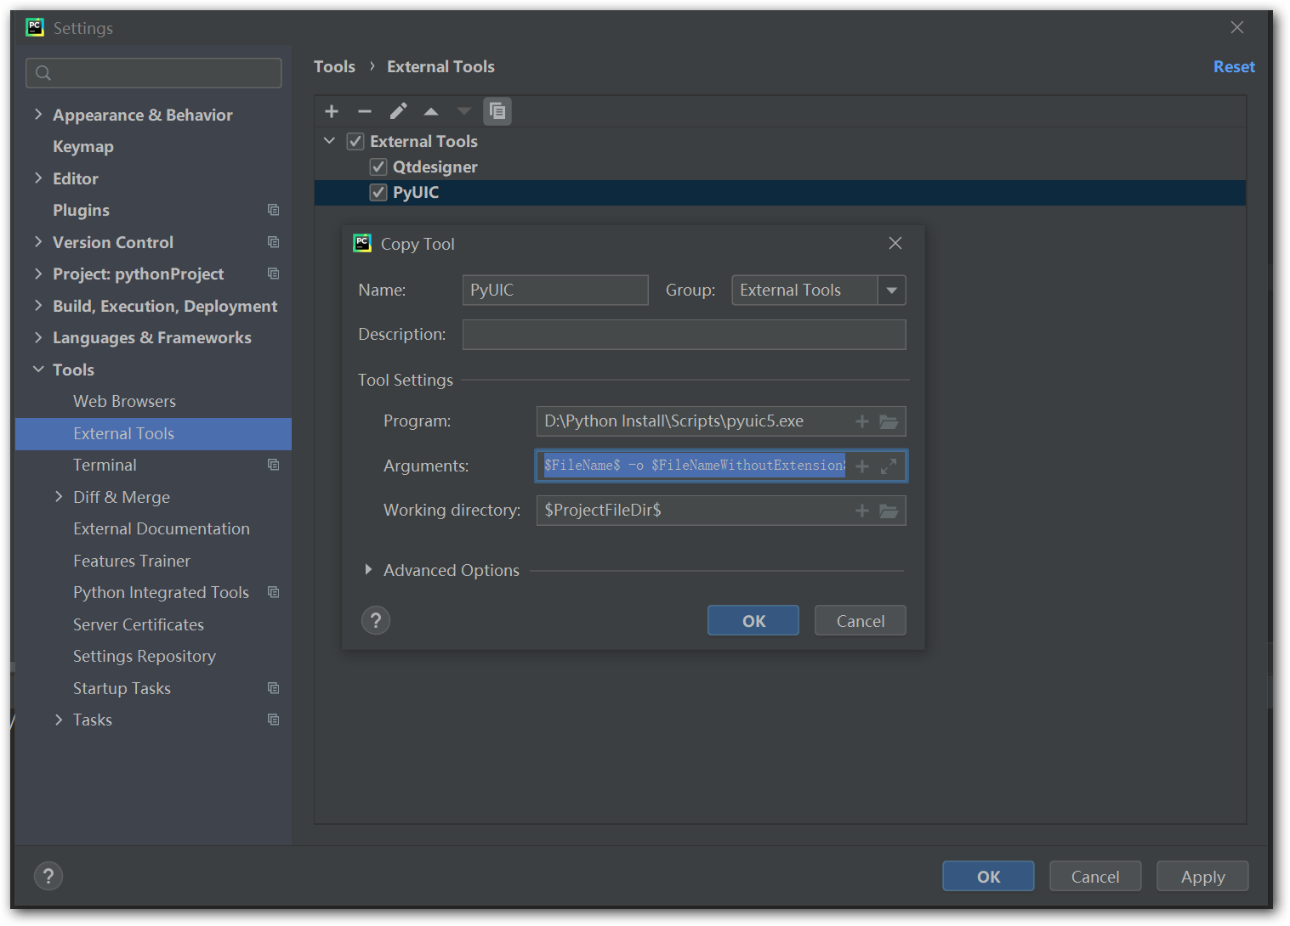
Task: Click the copy tool toolbar icon
Action: coord(497,111)
